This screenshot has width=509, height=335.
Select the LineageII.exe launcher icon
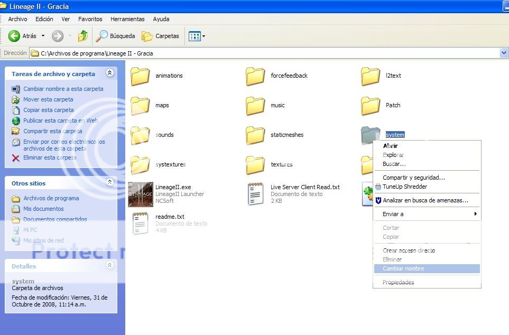pyautogui.click(x=141, y=194)
